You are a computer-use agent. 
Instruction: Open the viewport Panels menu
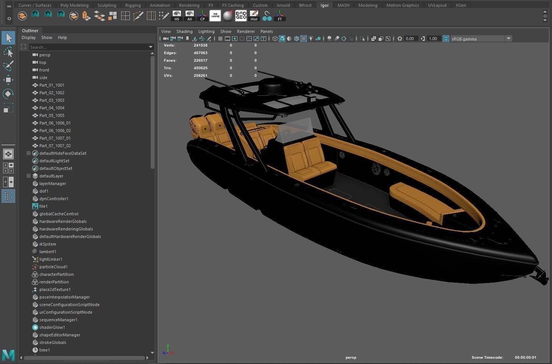(x=267, y=31)
